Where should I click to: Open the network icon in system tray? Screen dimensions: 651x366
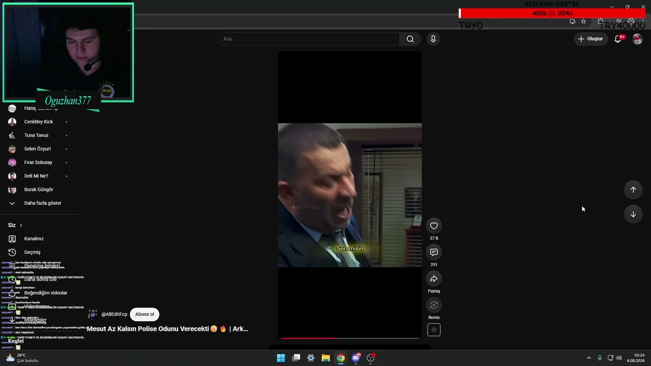point(610,358)
